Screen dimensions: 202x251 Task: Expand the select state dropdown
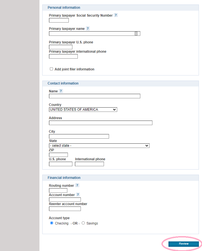(99, 146)
